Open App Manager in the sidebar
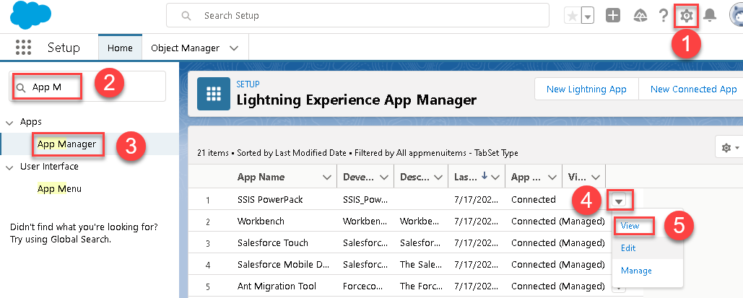The image size is (743, 298). click(x=66, y=144)
